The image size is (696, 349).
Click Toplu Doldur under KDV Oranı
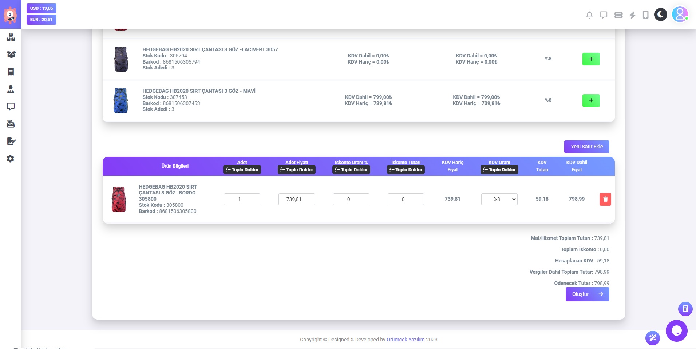tap(499, 170)
